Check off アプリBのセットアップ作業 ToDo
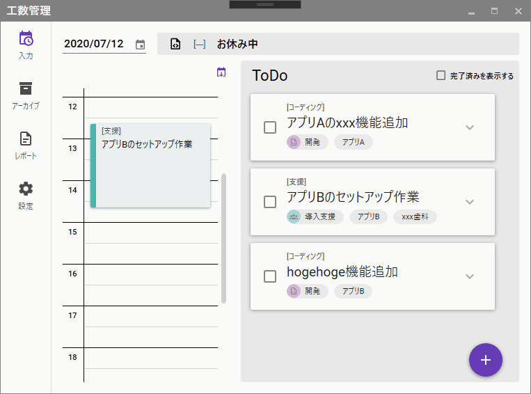Image resolution: width=531 pixels, height=394 pixels. [270, 202]
